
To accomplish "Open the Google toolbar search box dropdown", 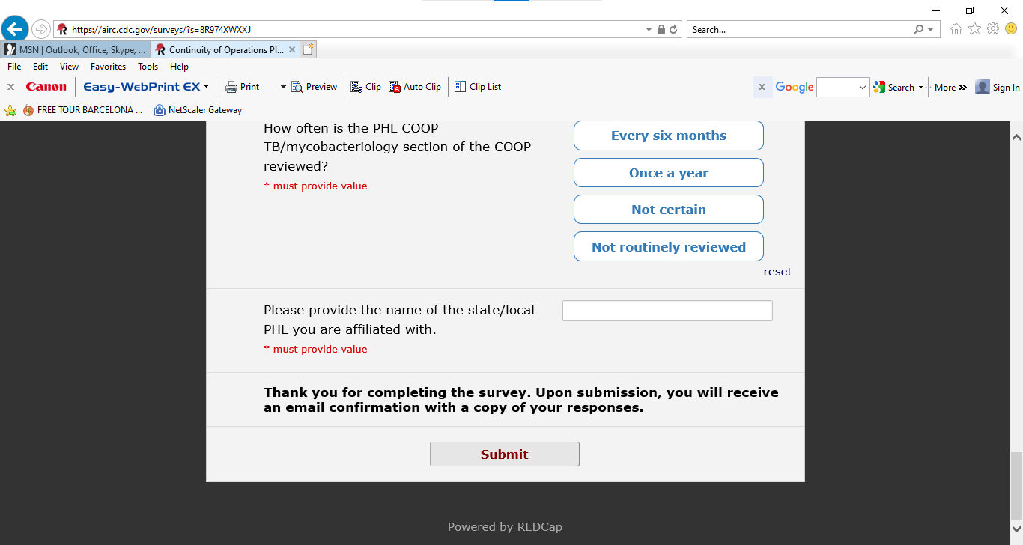I will point(863,88).
